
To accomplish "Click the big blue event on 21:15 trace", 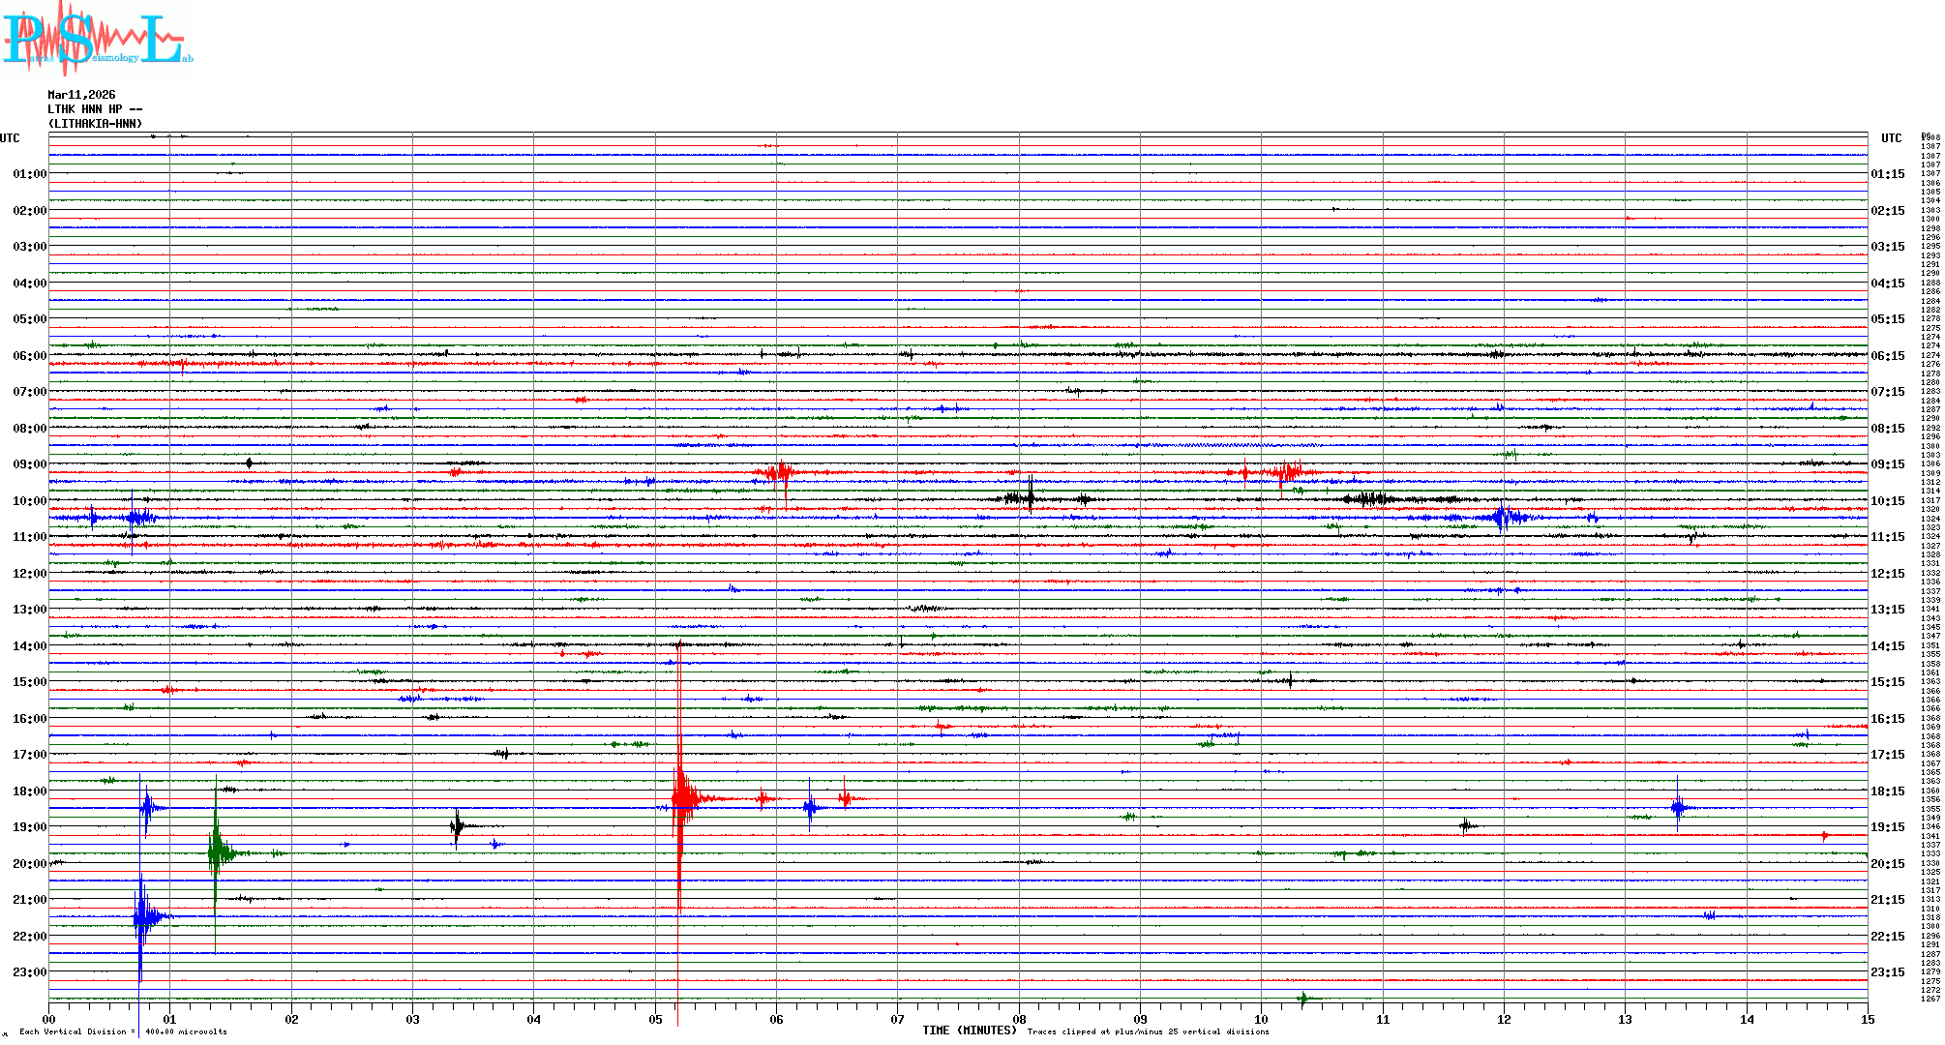I will point(143,915).
